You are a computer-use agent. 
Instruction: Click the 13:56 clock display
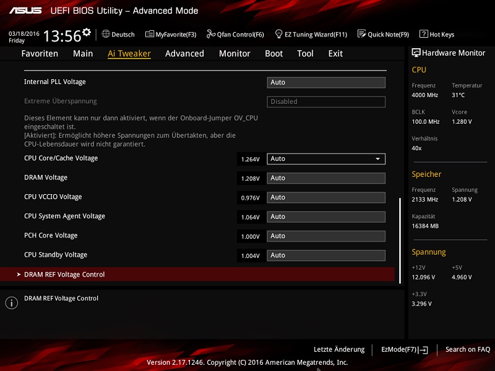[x=62, y=36]
